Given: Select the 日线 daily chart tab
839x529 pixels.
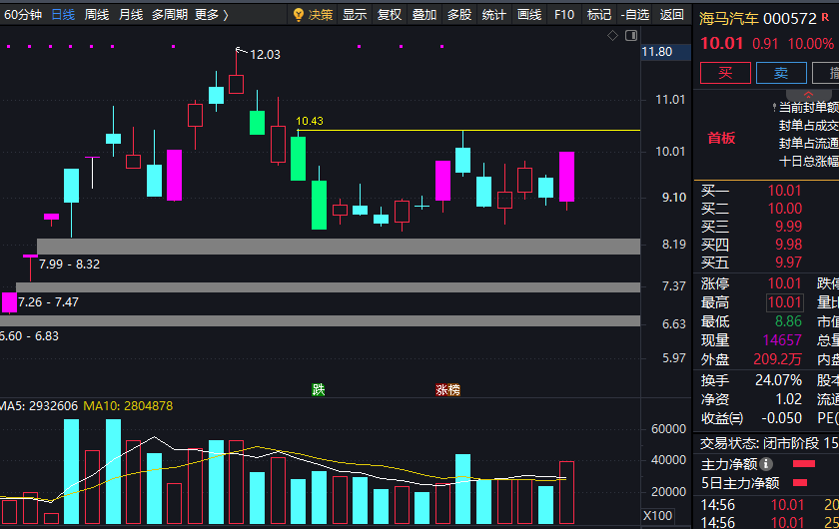Looking at the screenshot, I should [x=63, y=14].
